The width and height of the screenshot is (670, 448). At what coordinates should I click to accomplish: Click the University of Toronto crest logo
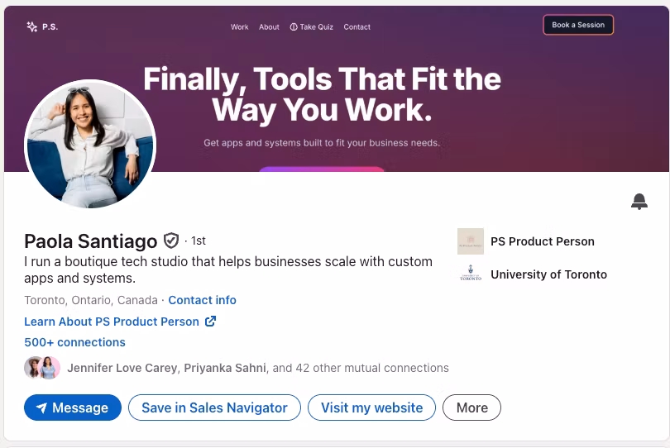pos(471,273)
